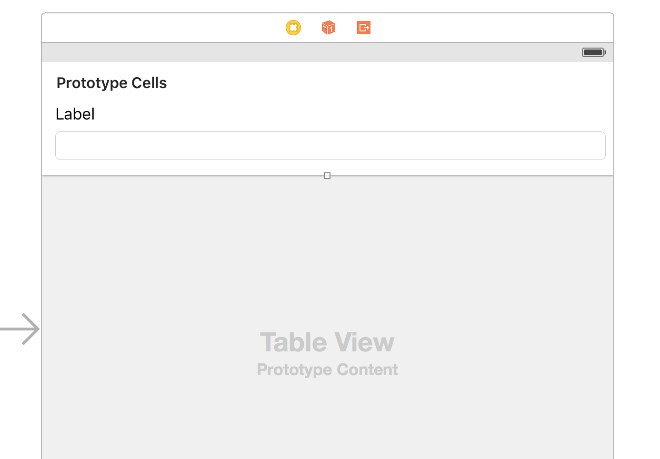Select the yellow View Controller icon
Image resolution: width=660 pixels, height=459 pixels.
(293, 28)
